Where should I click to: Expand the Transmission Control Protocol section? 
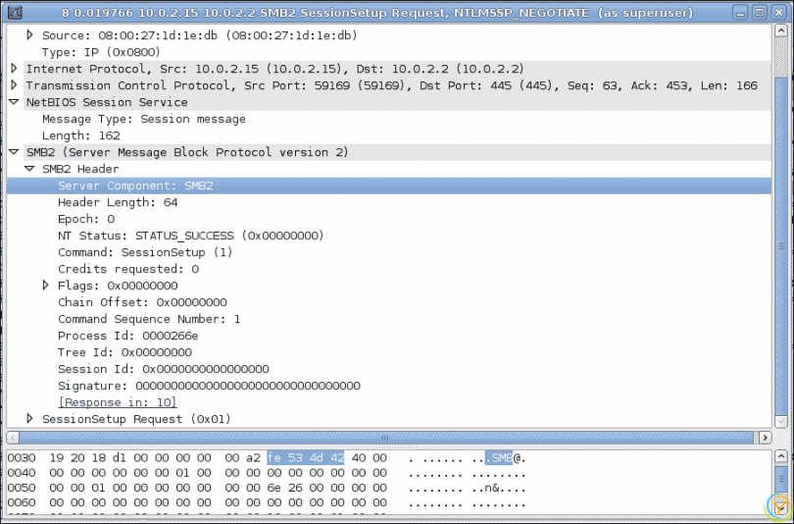pyautogui.click(x=14, y=85)
